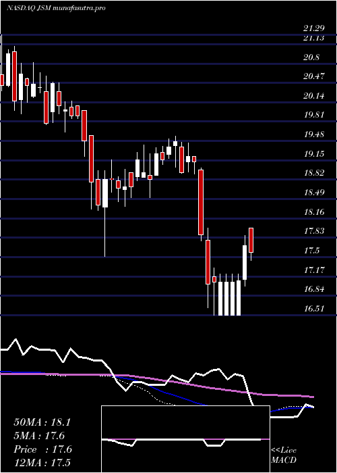
Task: Click the 16.84 price axis label
Action: [314, 289]
